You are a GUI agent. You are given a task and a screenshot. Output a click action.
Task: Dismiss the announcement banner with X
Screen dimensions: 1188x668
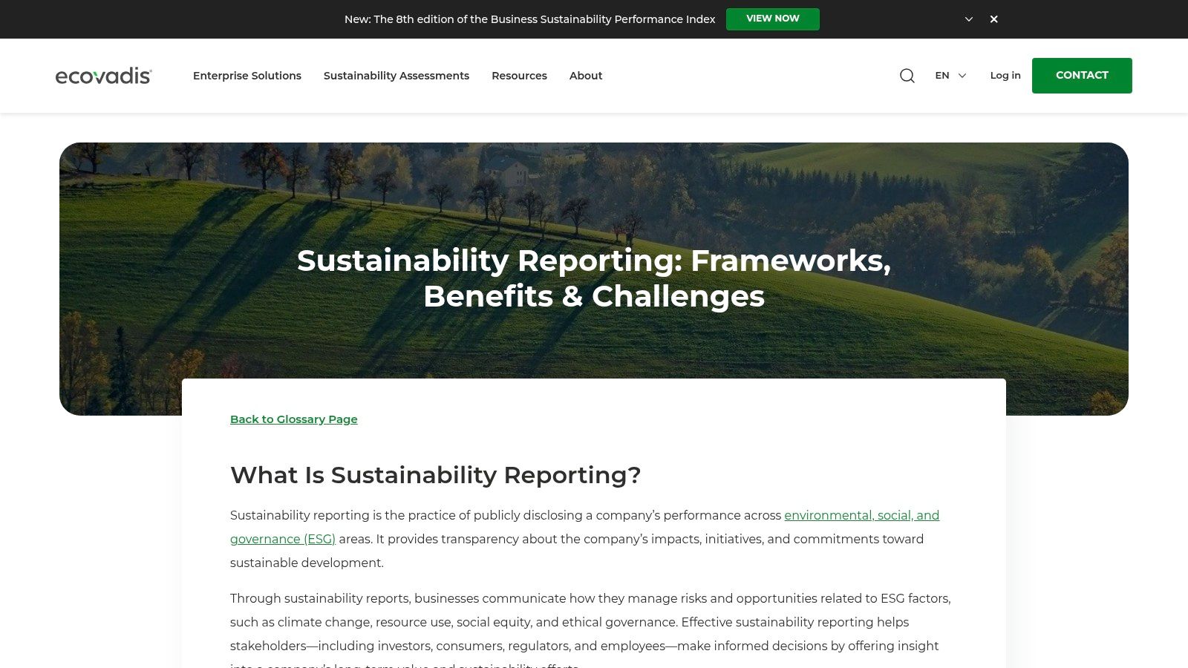tap(993, 19)
